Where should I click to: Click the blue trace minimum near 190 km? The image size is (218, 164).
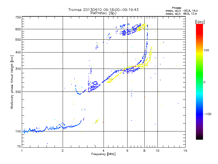click(79, 94)
